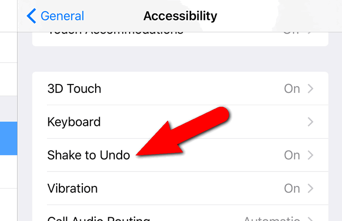Tap the On status beside Vibration

click(292, 188)
